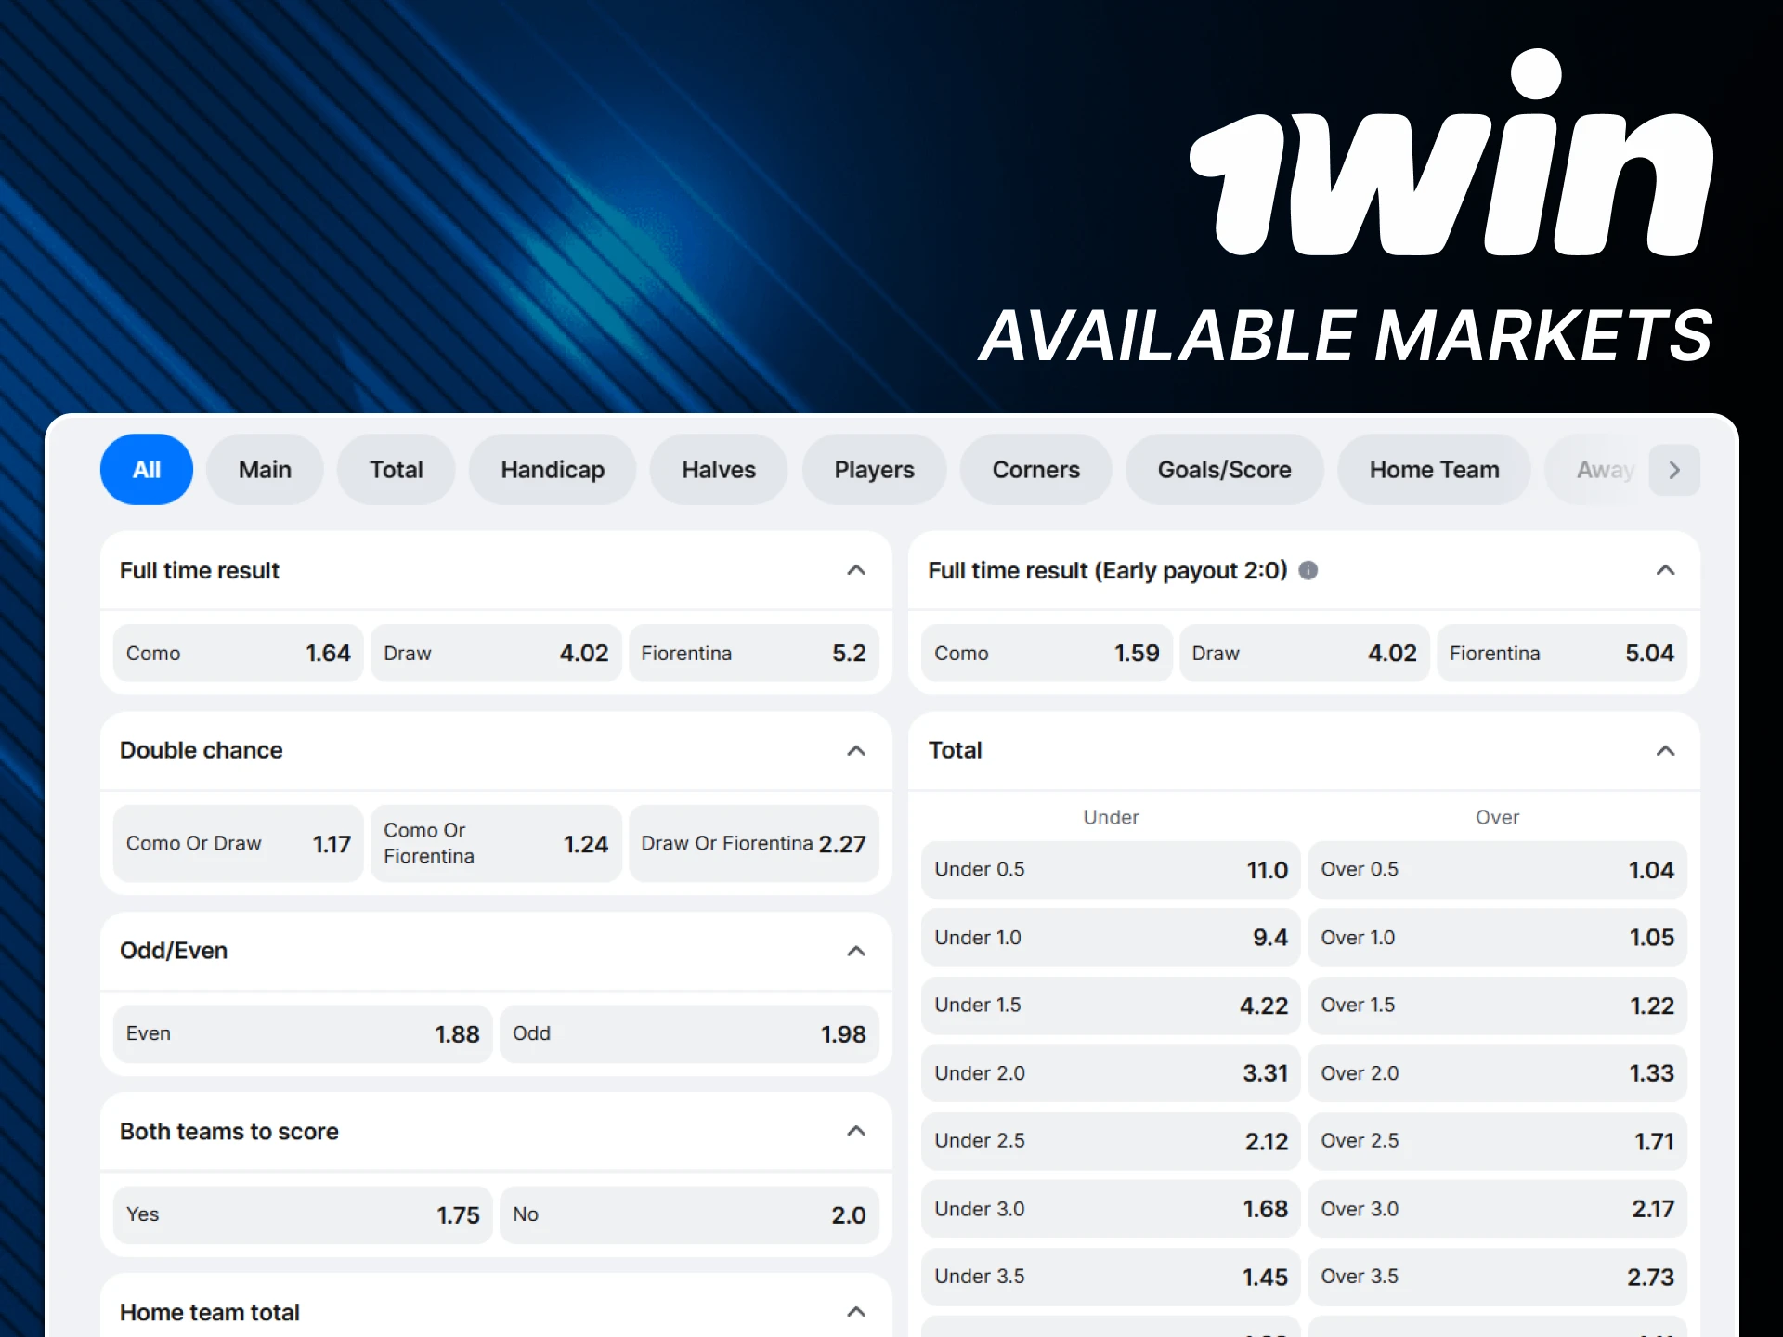This screenshot has width=1783, height=1337.
Task: Select the Players tab
Action: pos(874,469)
